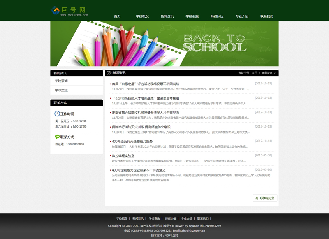Image resolution: width=329 pixels, height=239 pixels.
Task: Open 联系我们 from the top navigation bar
Action: [266, 16]
